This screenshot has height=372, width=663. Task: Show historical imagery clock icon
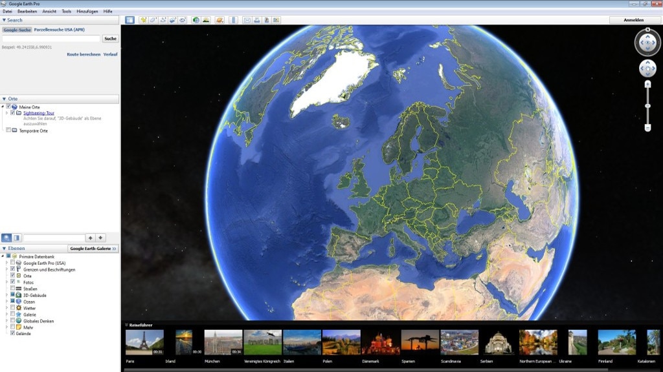[x=196, y=20]
